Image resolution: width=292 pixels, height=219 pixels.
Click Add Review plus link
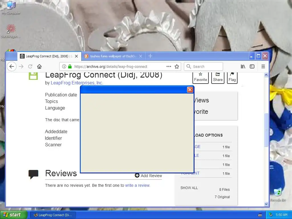tap(148, 176)
